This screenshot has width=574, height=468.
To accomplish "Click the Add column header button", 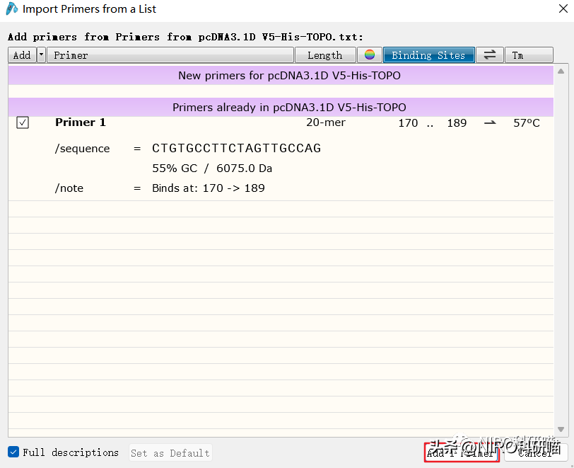I will coord(22,55).
